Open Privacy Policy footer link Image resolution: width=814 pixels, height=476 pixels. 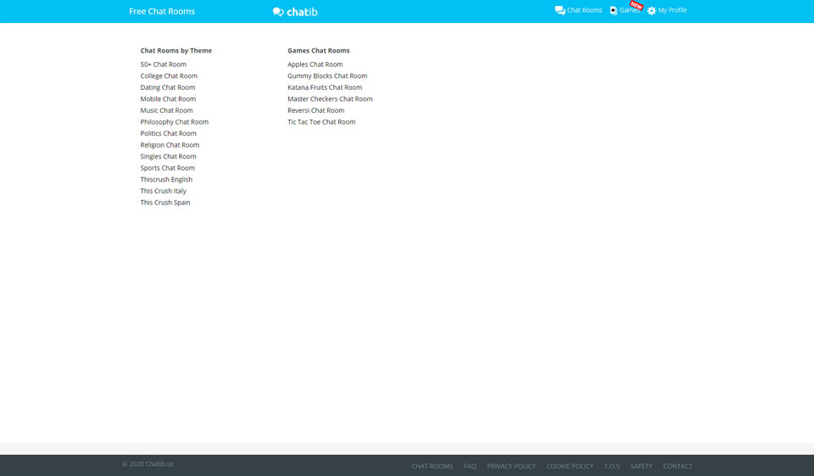coord(511,466)
